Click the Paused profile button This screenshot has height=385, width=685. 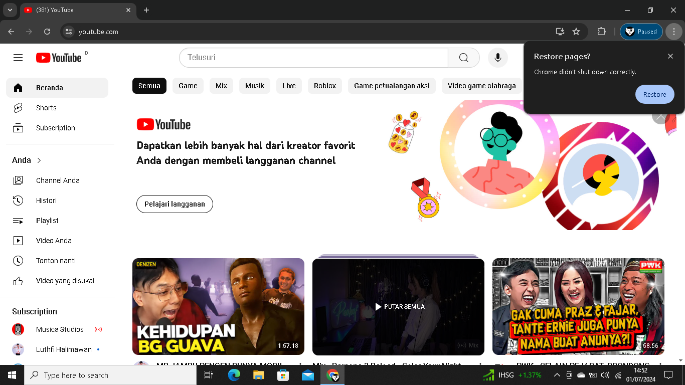[641, 32]
